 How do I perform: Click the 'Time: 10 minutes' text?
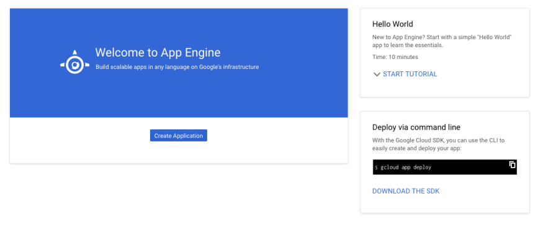(x=395, y=57)
